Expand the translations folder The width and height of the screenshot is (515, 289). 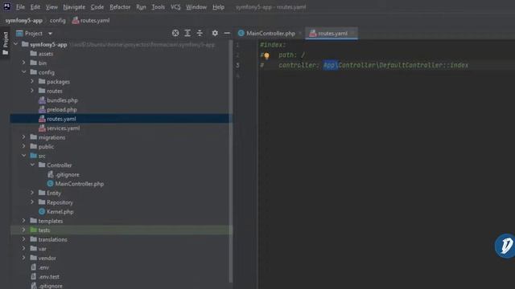click(23, 239)
